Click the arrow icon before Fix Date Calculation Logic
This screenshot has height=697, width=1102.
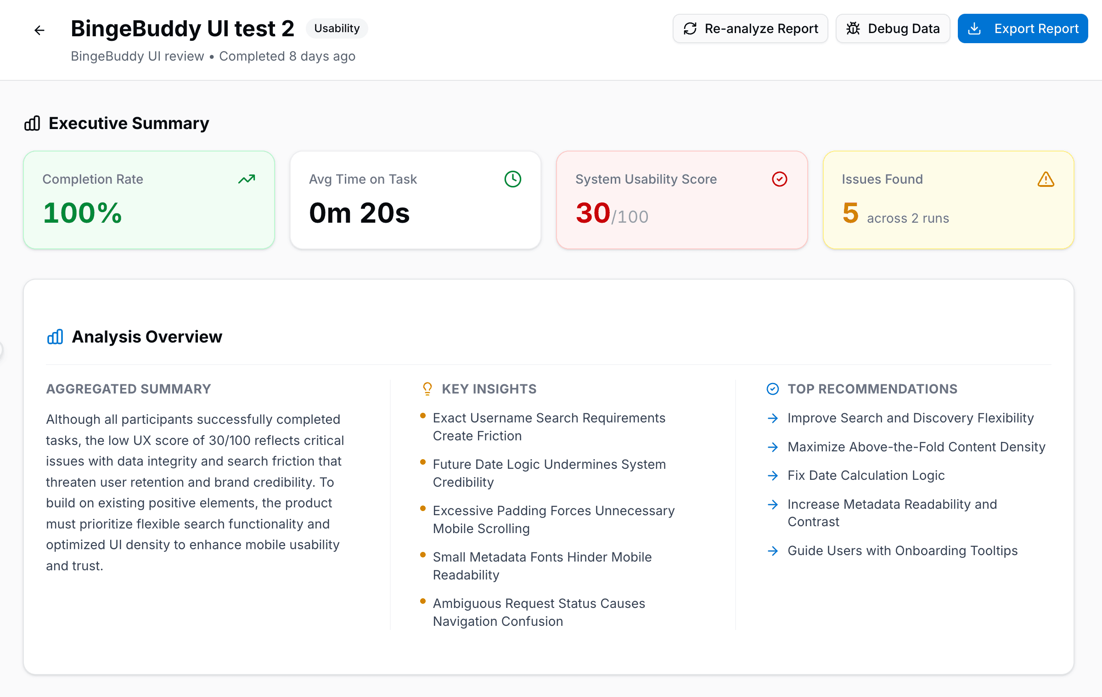tap(773, 476)
